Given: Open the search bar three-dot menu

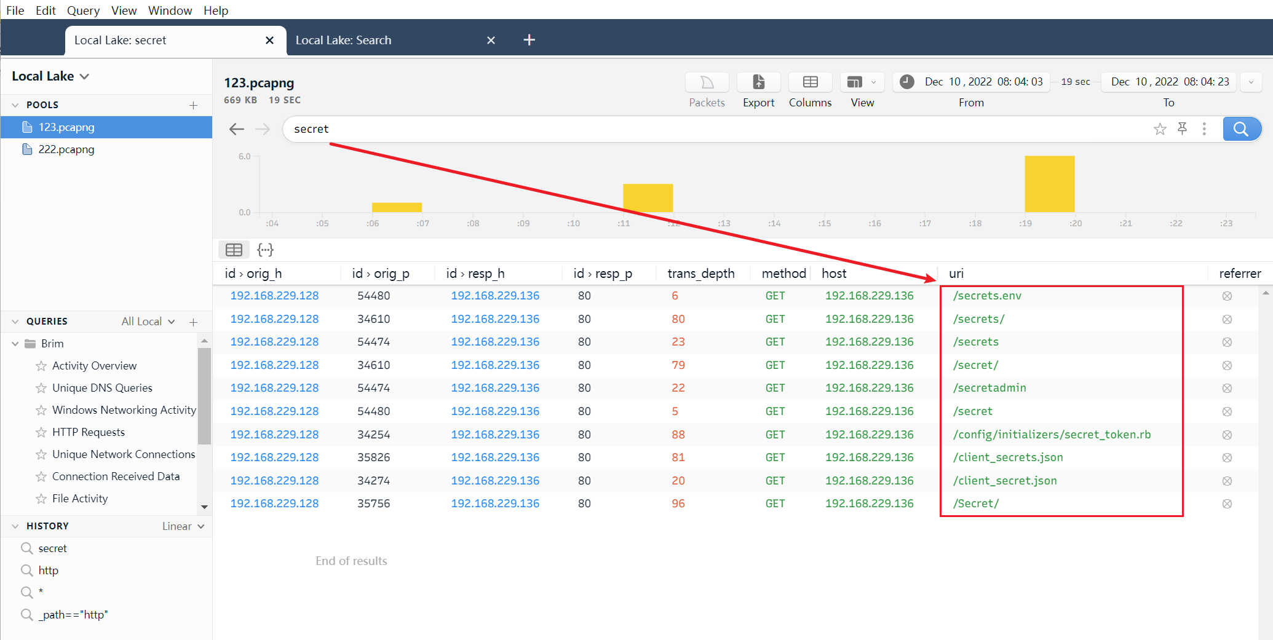Looking at the screenshot, I should click(1204, 129).
